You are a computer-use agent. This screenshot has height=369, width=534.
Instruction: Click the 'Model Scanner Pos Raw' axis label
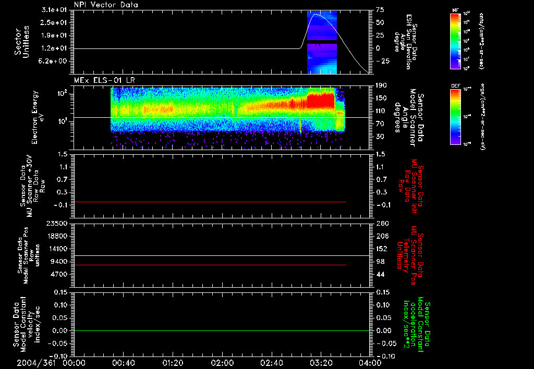pos(29,255)
